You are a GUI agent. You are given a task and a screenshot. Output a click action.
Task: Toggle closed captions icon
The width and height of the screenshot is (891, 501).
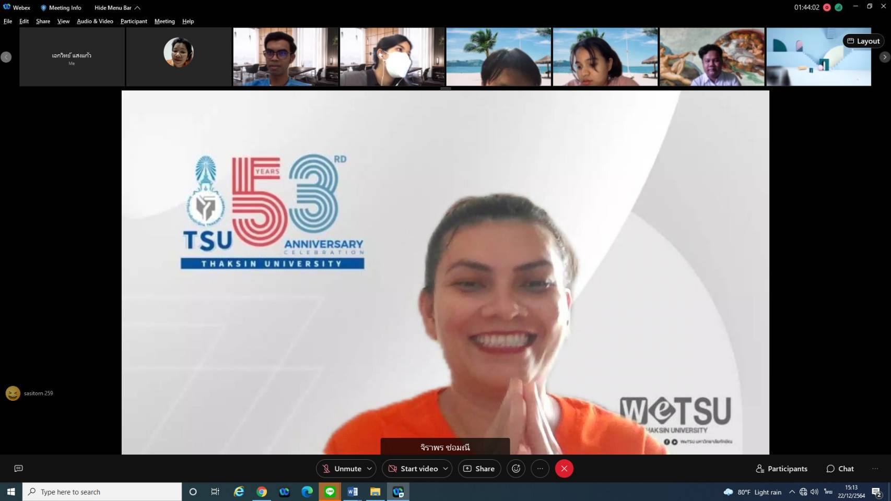pyautogui.click(x=19, y=469)
